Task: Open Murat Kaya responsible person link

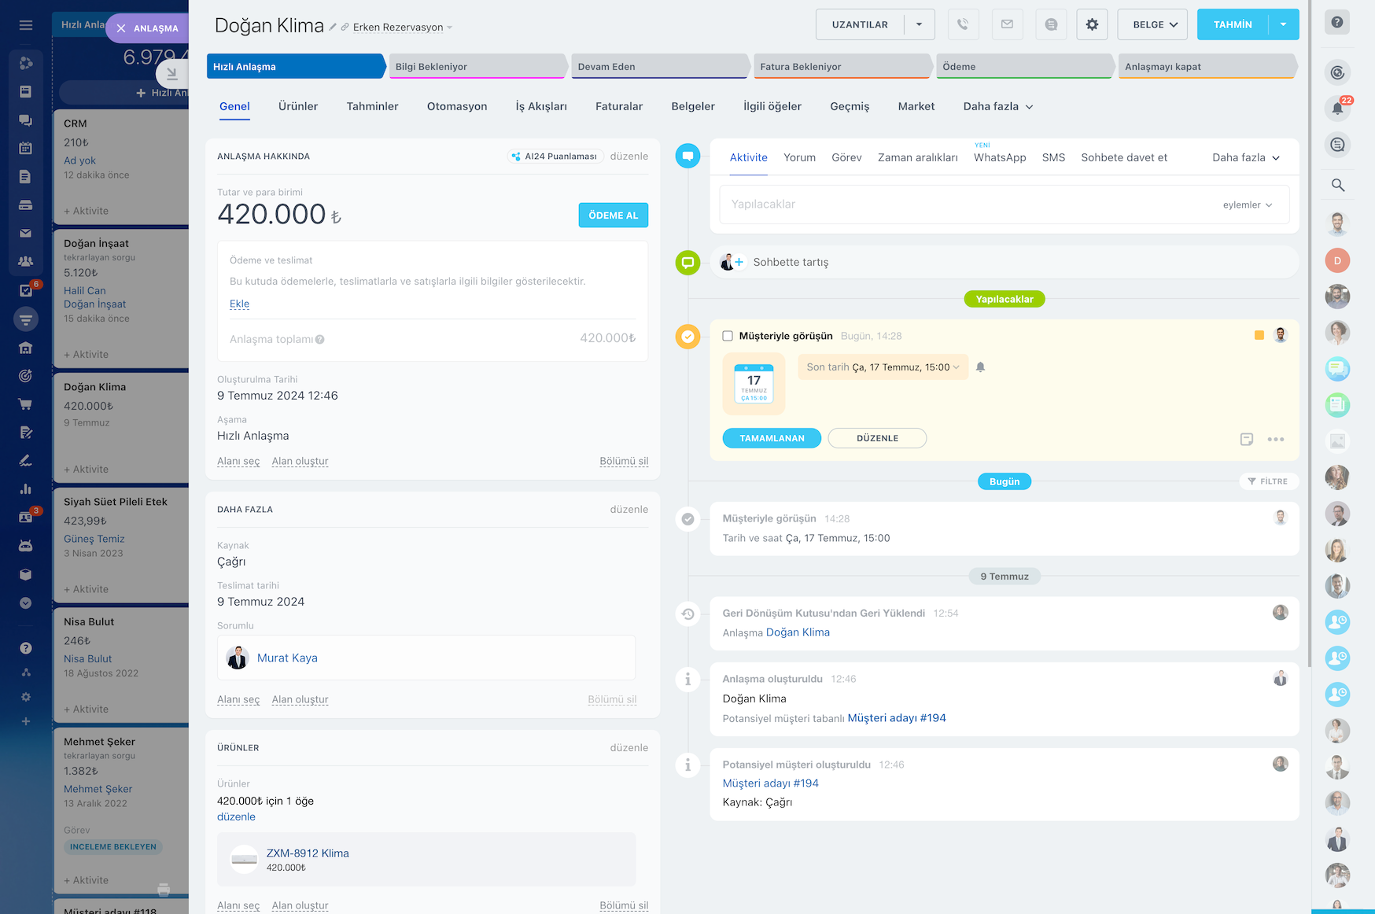Action: pos(287,658)
